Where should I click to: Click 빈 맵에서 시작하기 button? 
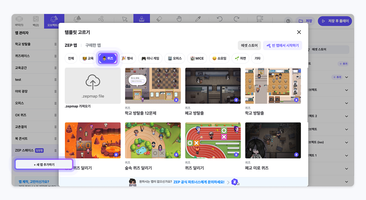click(283, 45)
